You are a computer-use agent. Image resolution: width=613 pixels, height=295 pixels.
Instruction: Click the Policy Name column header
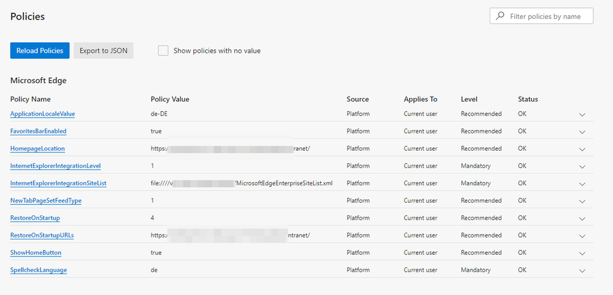31,99
